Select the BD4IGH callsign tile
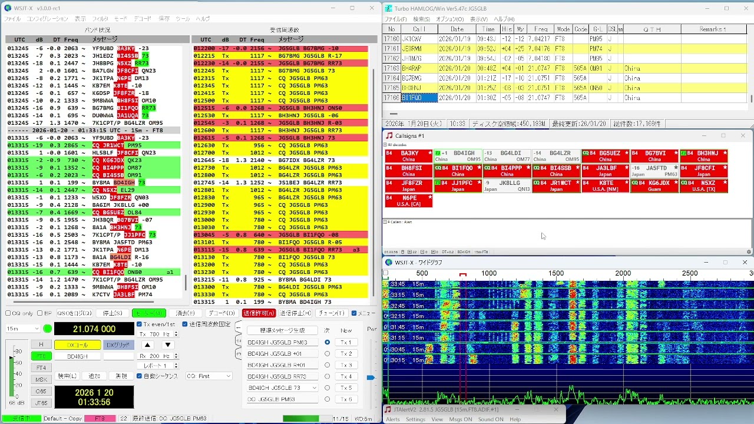 tap(458, 156)
